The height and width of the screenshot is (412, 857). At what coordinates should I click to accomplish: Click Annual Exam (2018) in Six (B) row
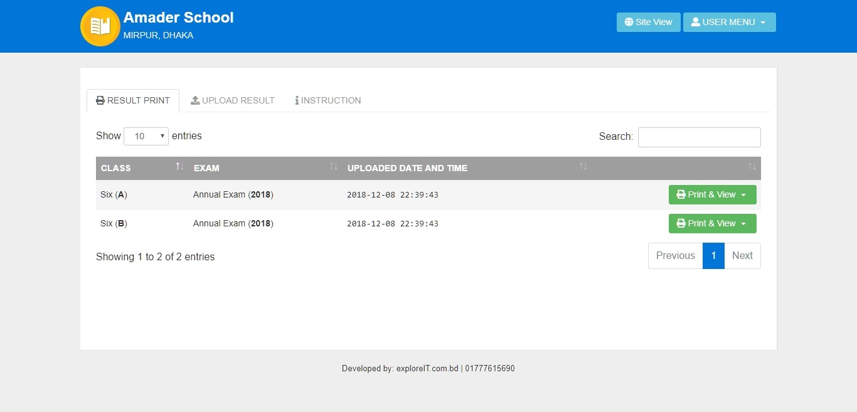233,223
